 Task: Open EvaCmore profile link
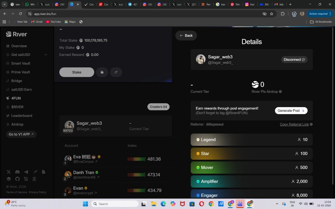[85, 162]
